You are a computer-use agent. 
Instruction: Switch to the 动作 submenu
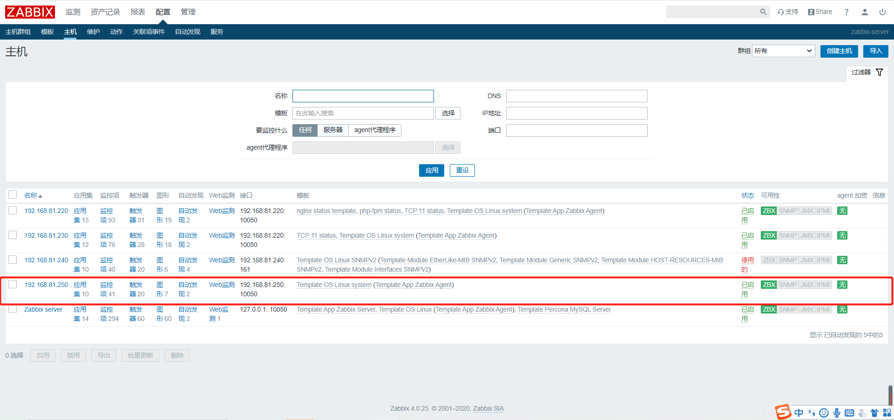[x=116, y=32]
